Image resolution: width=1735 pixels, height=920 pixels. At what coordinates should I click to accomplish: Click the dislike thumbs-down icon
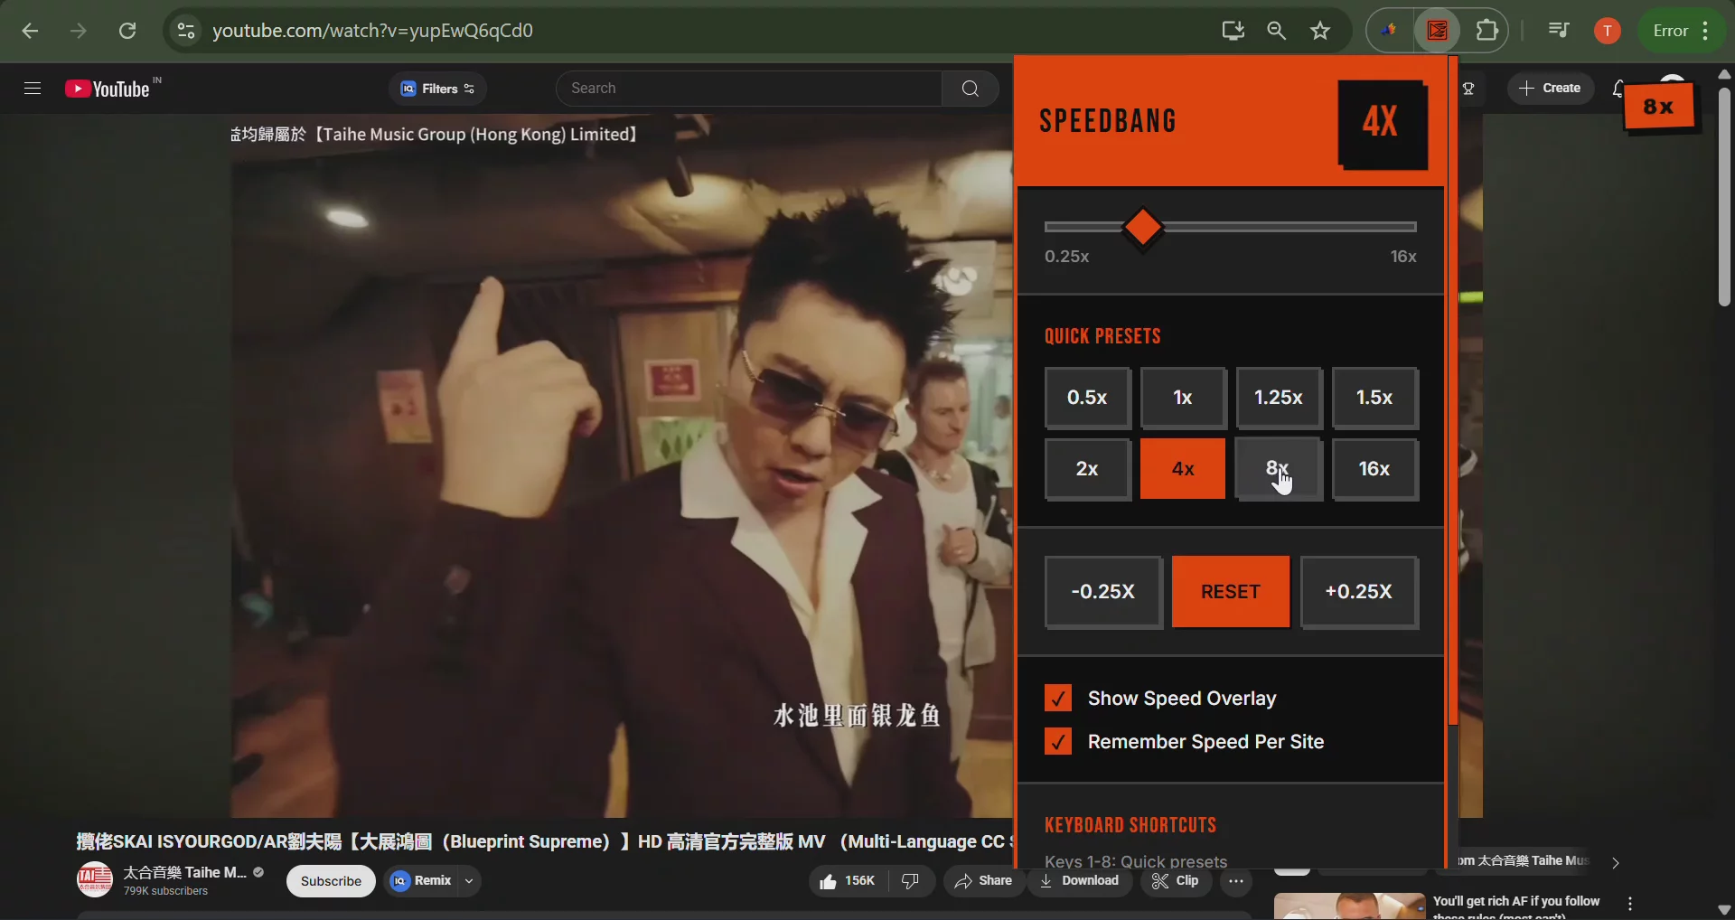910,881
